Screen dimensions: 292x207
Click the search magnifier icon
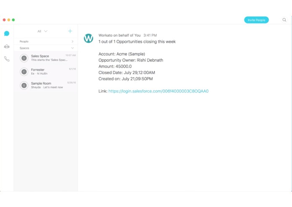click(284, 20)
